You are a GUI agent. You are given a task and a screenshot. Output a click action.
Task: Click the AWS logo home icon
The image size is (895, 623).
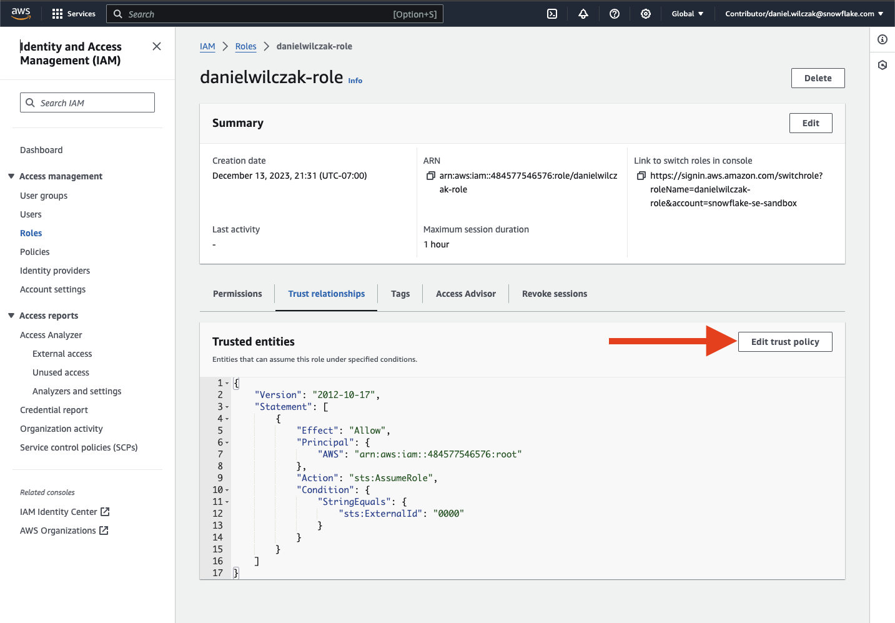tap(21, 14)
